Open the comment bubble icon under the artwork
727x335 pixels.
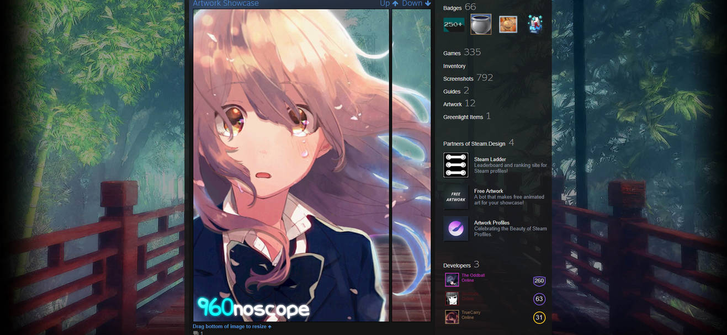[x=196, y=333]
